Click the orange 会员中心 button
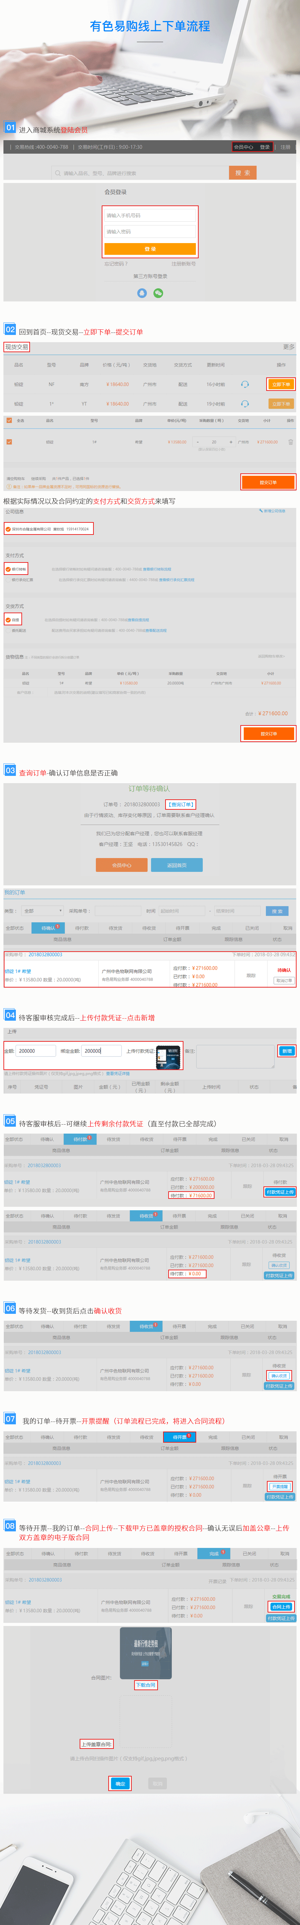Viewport: 300px width, 1925px height. click(122, 865)
